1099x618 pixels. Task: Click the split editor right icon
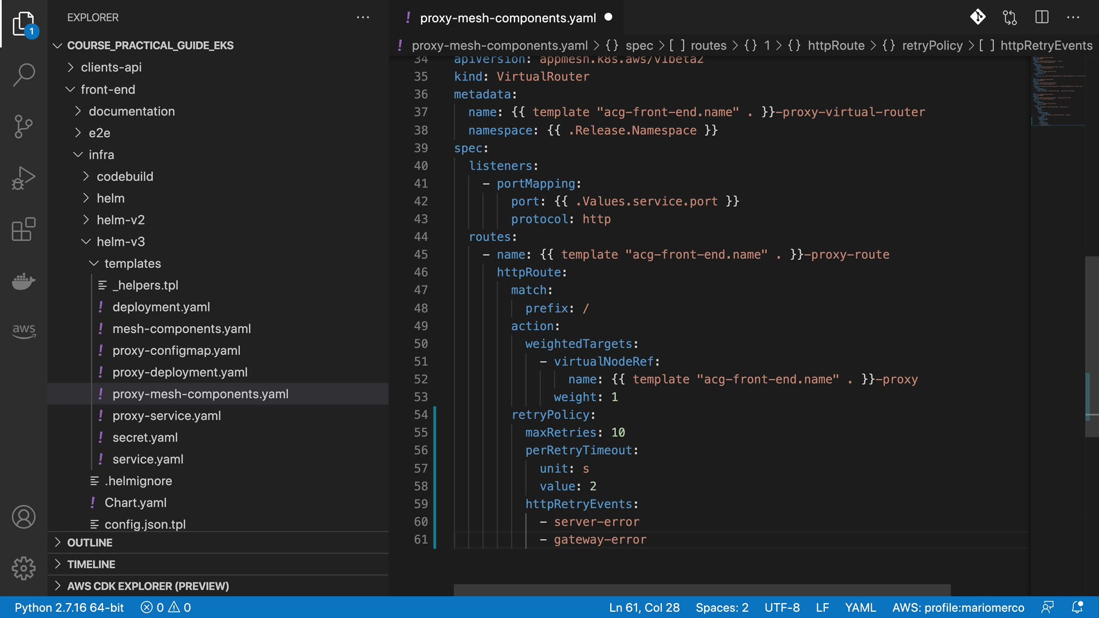click(1042, 17)
